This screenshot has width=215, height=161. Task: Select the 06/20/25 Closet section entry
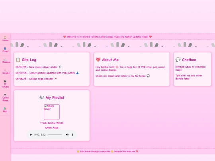[x=47, y=73]
